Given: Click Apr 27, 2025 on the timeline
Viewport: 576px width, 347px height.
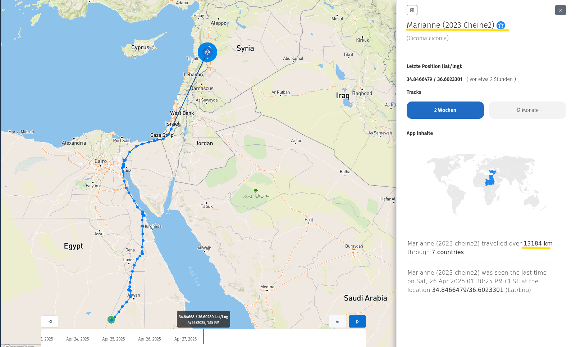Looking at the screenshot, I should pos(186,339).
